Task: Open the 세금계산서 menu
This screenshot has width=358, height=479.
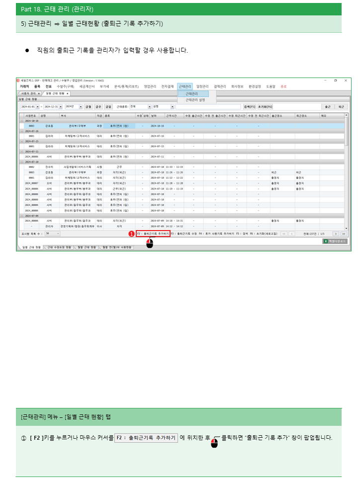Action: (87, 86)
